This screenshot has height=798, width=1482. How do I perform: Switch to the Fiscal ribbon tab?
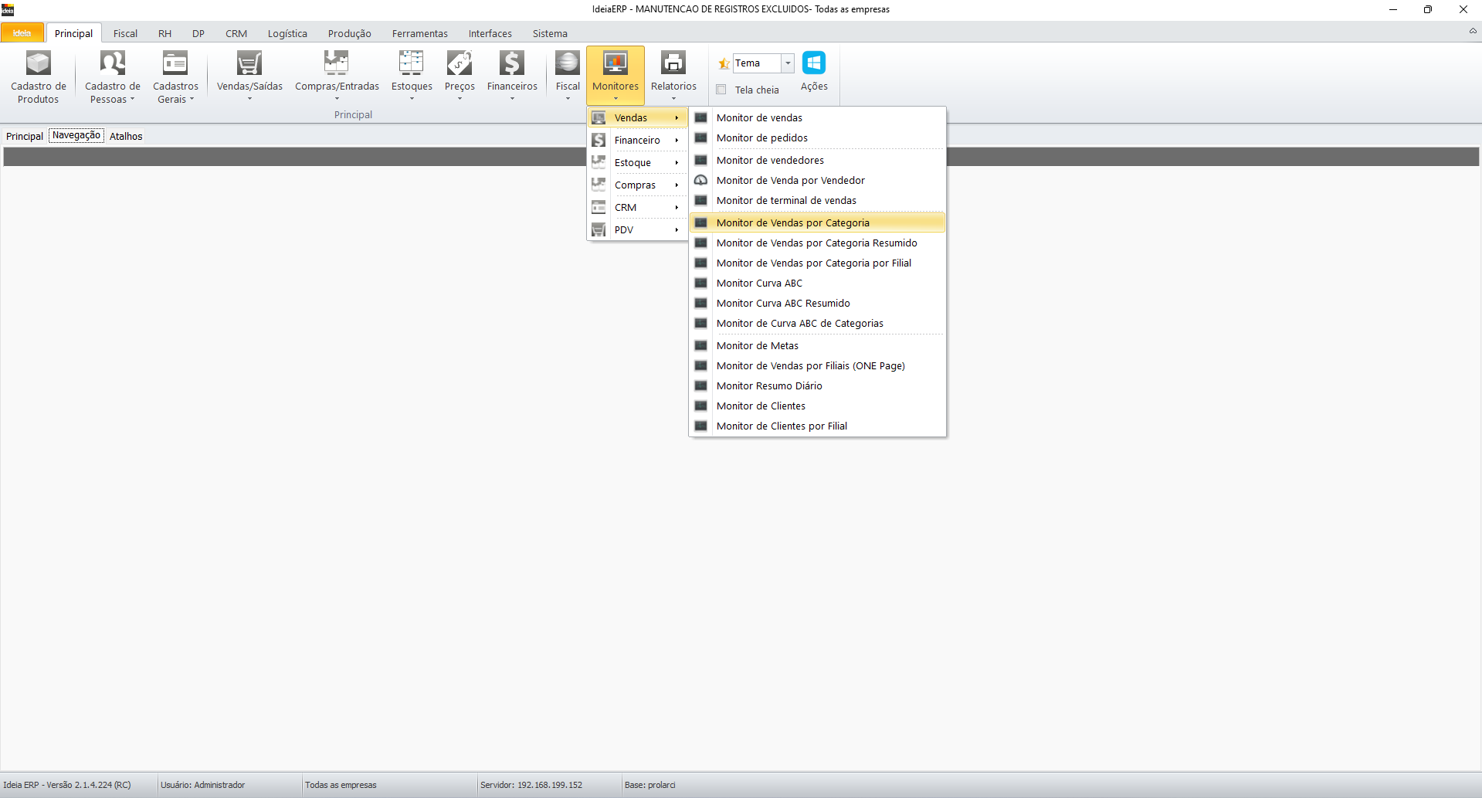click(x=125, y=33)
